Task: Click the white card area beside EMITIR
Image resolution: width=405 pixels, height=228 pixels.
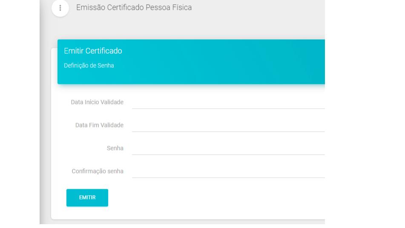Action: pyautogui.click(x=213, y=198)
